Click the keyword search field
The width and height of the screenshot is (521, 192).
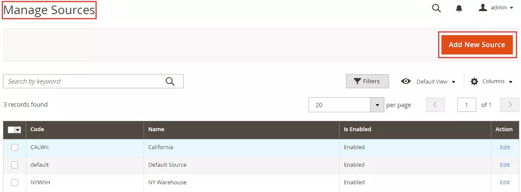[84, 81]
